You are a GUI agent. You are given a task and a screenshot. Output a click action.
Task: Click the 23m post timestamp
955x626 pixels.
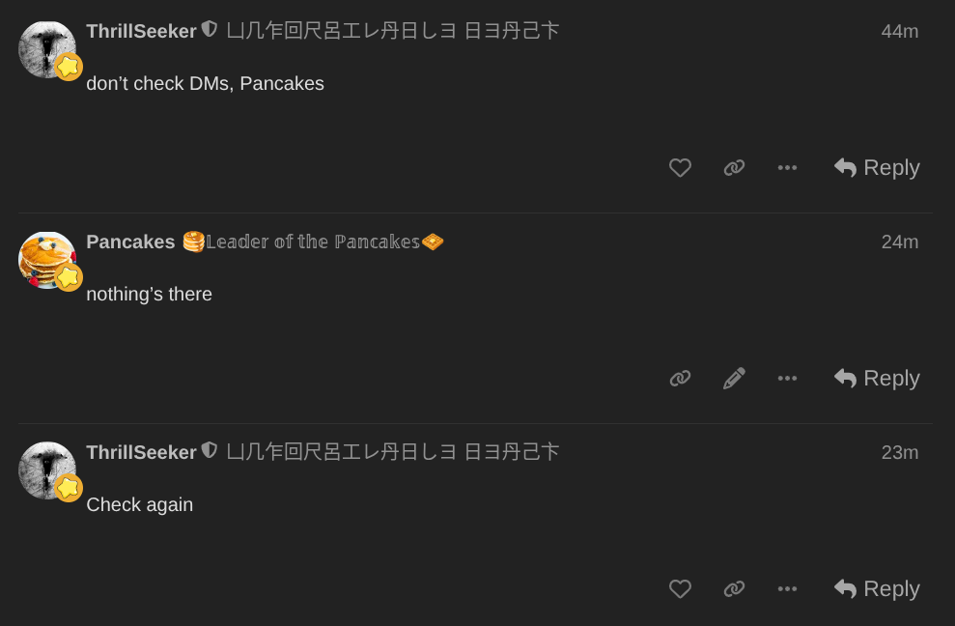click(x=899, y=453)
